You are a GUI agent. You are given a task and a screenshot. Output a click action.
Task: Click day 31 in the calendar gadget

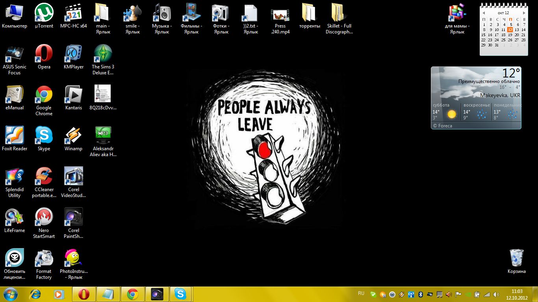(x=497, y=45)
